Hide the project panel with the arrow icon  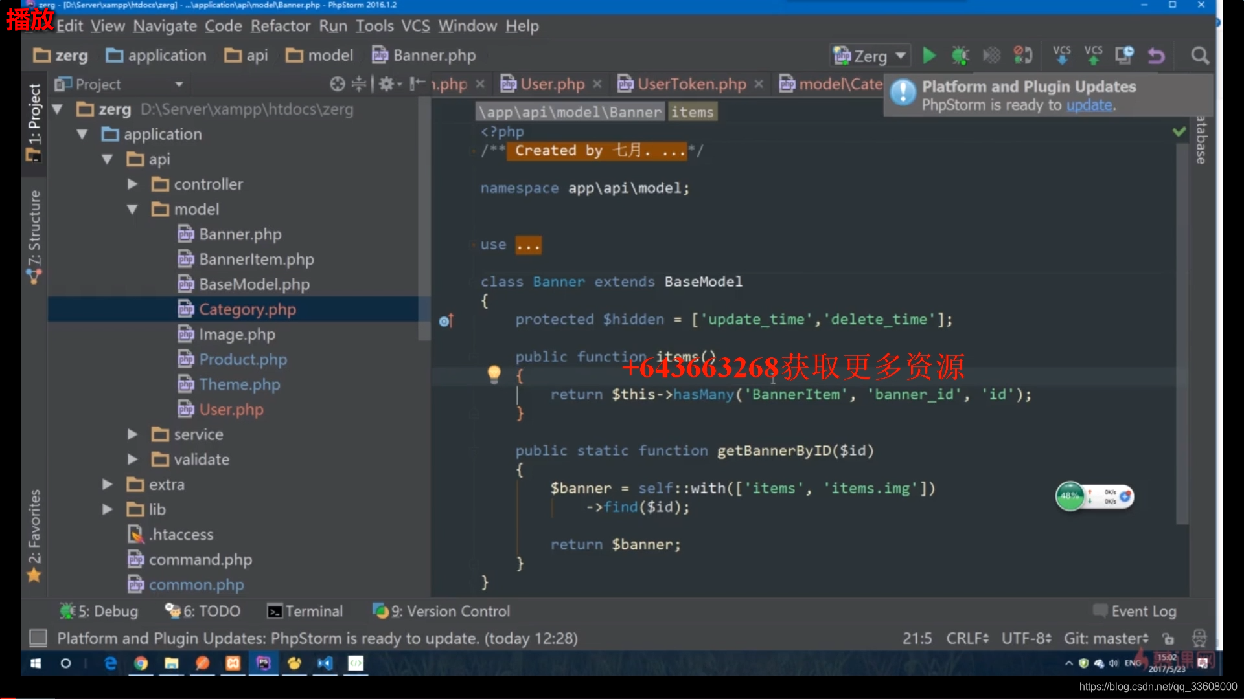(417, 84)
